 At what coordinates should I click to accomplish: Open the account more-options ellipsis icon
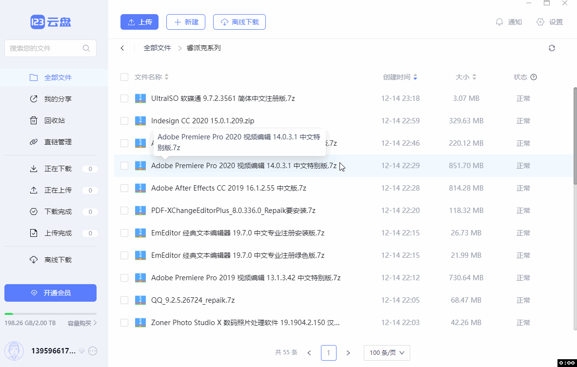pyautogui.click(x=93, y=351)
